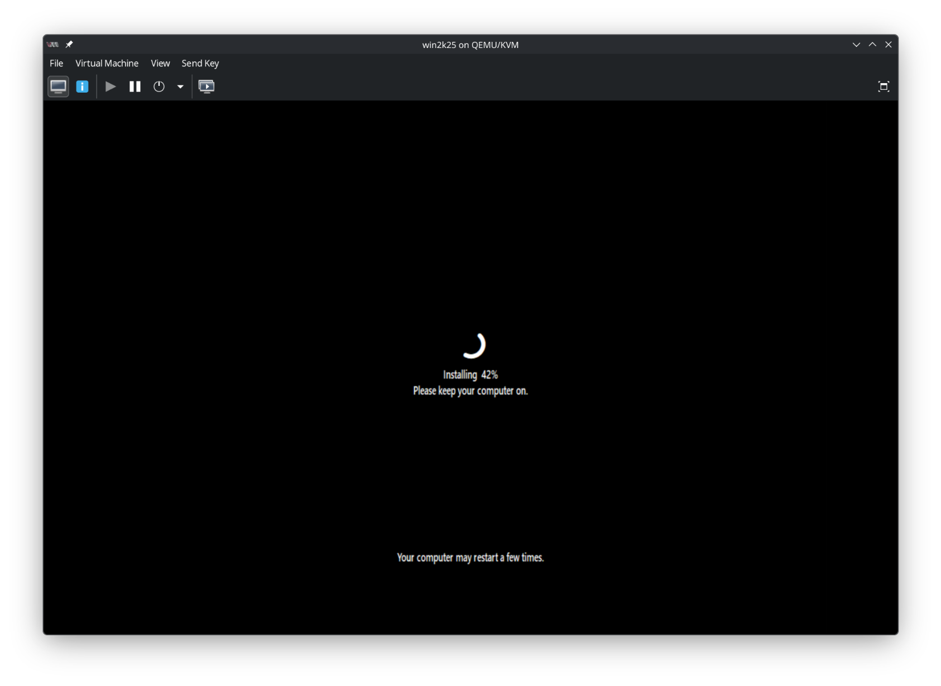Minimize the win2k25 window
This screenshot has height=686, width=941.
856,45
